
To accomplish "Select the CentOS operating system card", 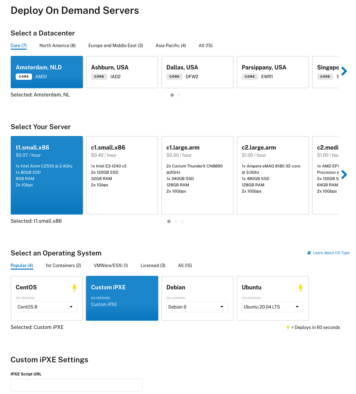I will (x=47, y=298).
